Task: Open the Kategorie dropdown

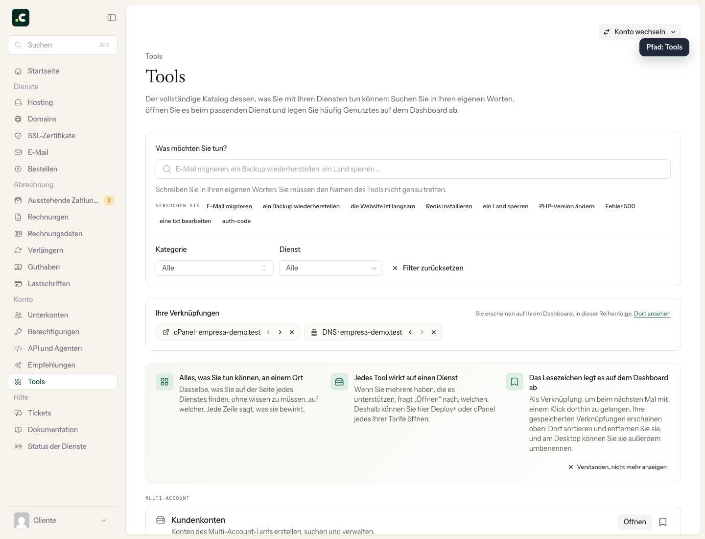Action: (214, 268)
